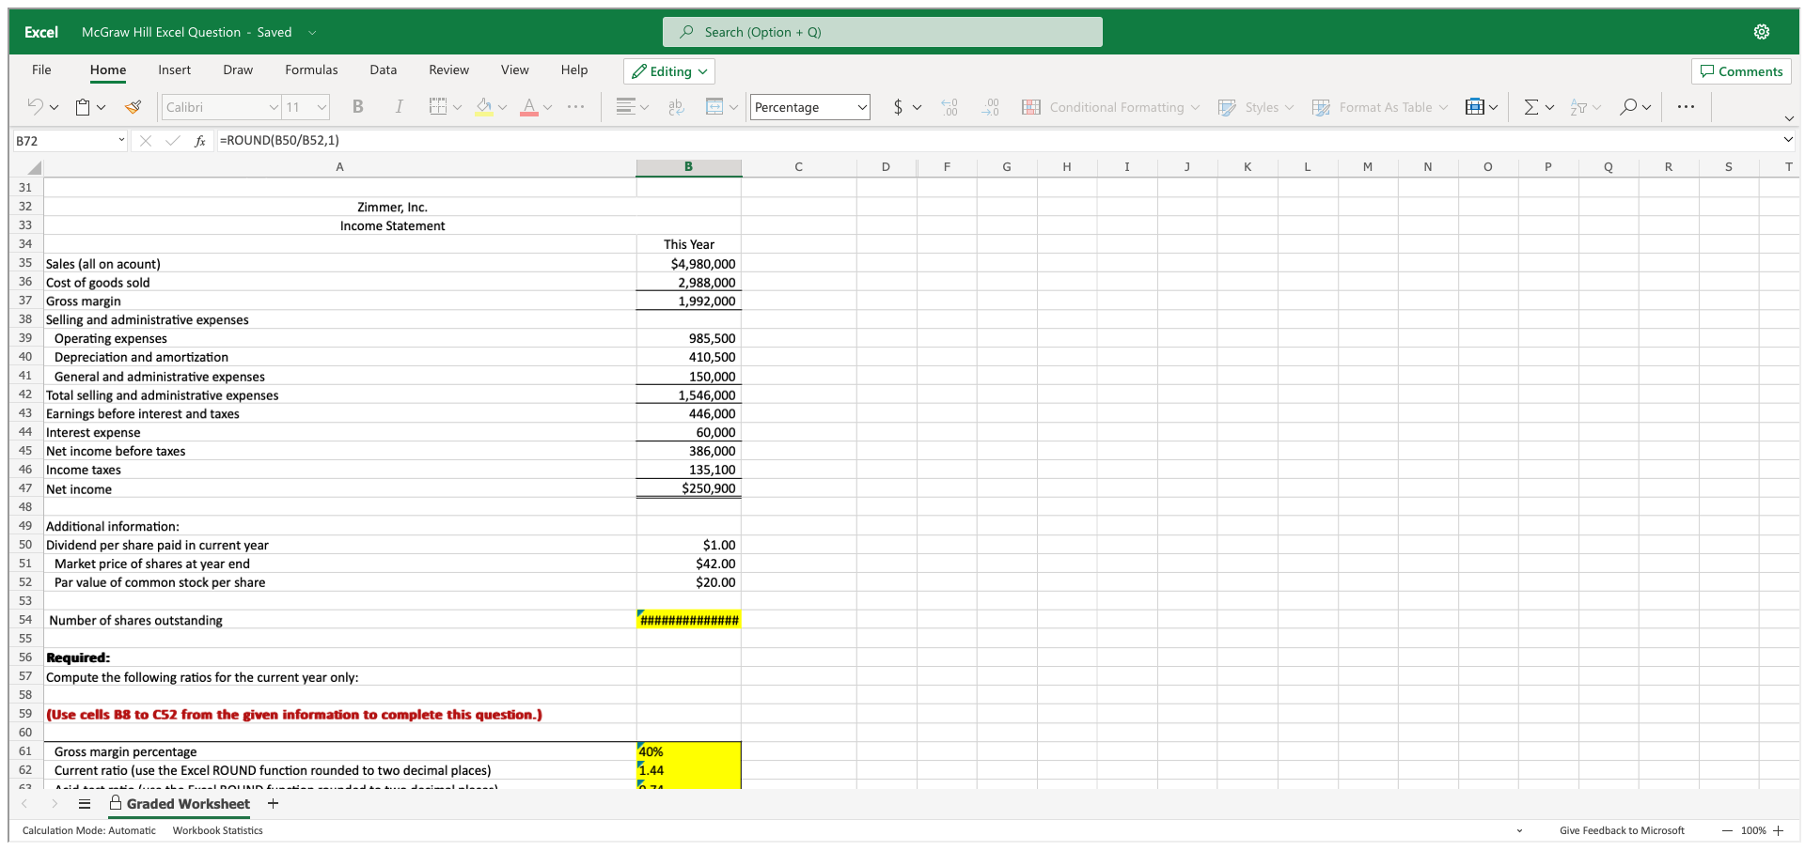
Task: Click the formula cancel X icon
Action: point(146,141)
